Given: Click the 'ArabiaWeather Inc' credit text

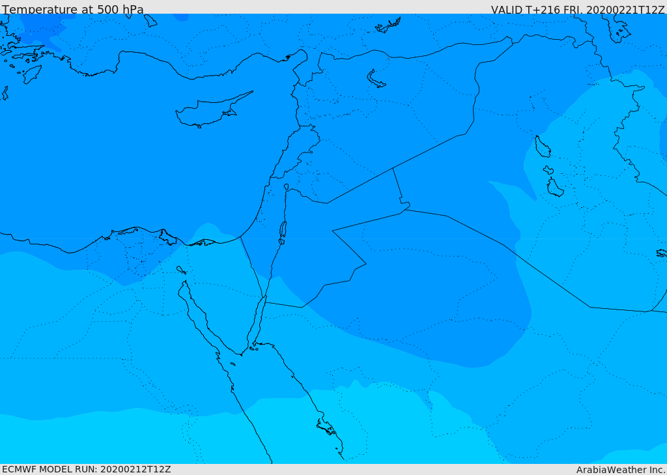Looking at the screenshot, I should (x=620, y=470).
